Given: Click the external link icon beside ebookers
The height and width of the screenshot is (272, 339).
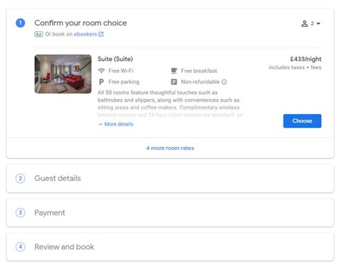Looking at the screenshot, I should click(x=101, y=34).
